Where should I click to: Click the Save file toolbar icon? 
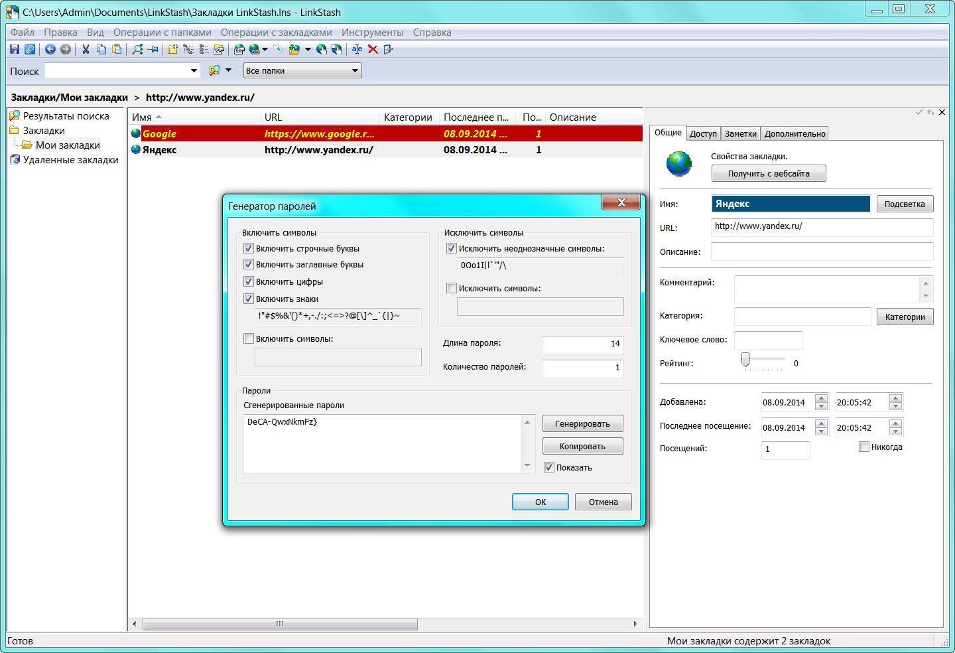(x=15, y=49)
